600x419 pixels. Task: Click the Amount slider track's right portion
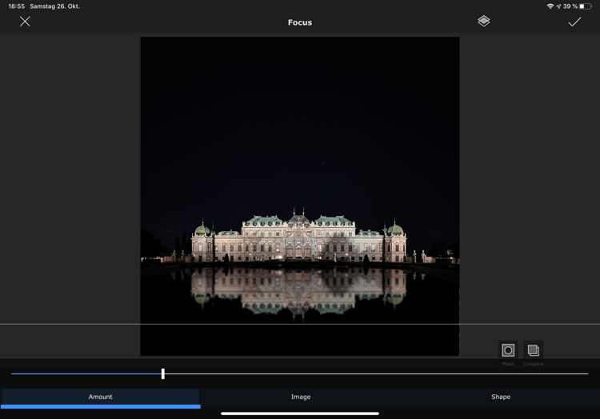[x=377, y=373]
